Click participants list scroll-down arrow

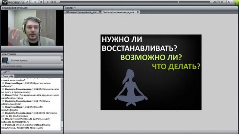tap(62, 63)
